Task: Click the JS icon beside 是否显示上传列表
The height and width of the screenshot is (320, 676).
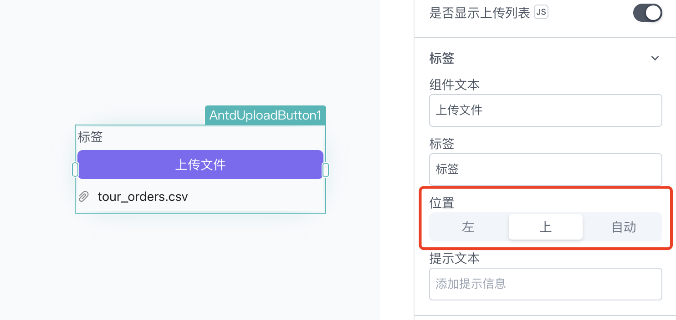Action: pyautogui.click(x=541, y=12)
